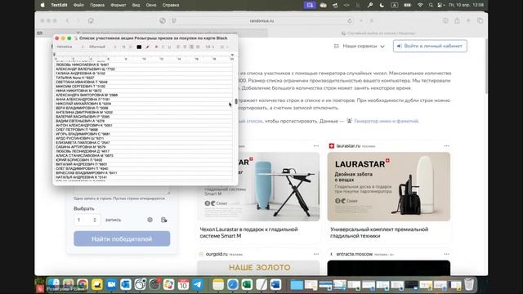The width and height of the screenshot is (523, 294).
Task: Open Word from the Dock
Action: point(276,284)
